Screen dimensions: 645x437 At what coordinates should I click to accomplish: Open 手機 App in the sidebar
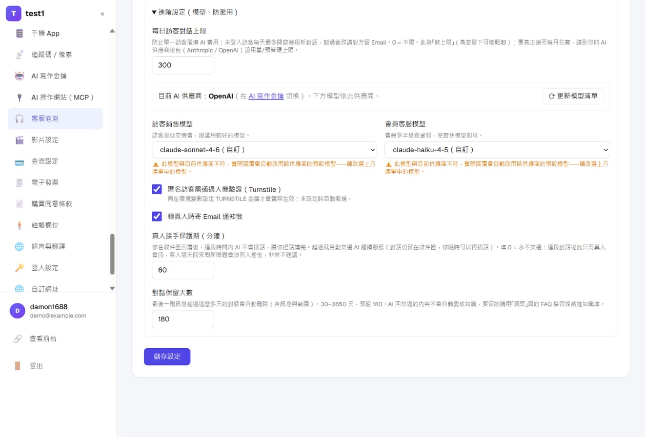tap(55, 33)
